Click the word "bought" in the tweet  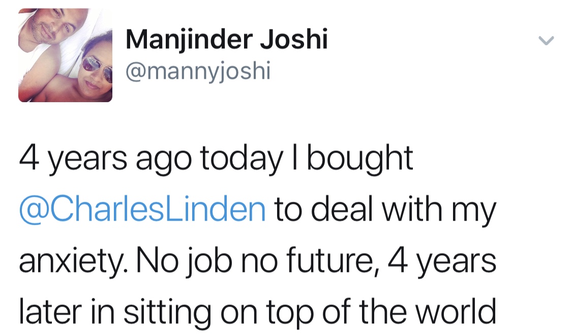360,159
